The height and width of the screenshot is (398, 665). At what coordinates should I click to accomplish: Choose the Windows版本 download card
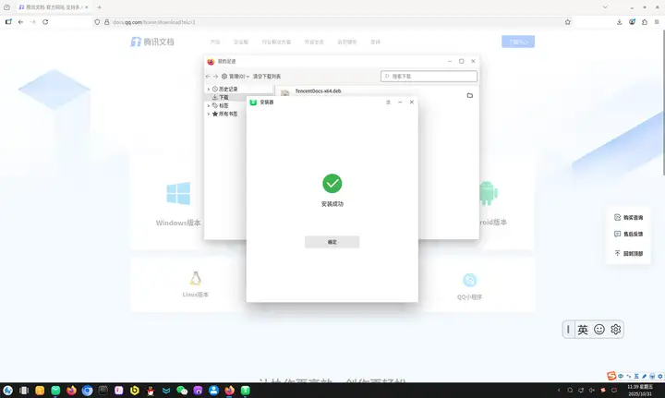coord(178,203)
